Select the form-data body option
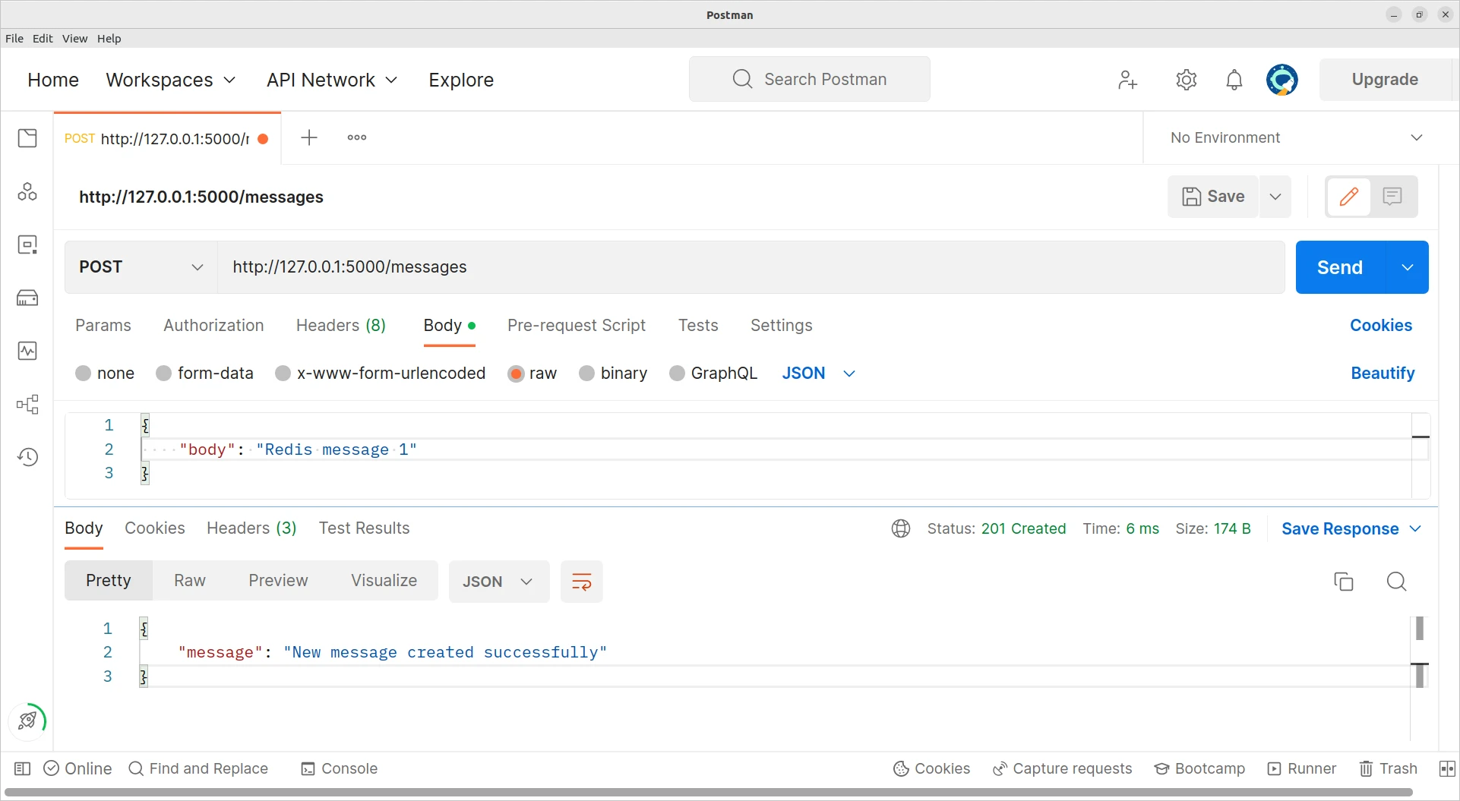 (x=163, y=374)
